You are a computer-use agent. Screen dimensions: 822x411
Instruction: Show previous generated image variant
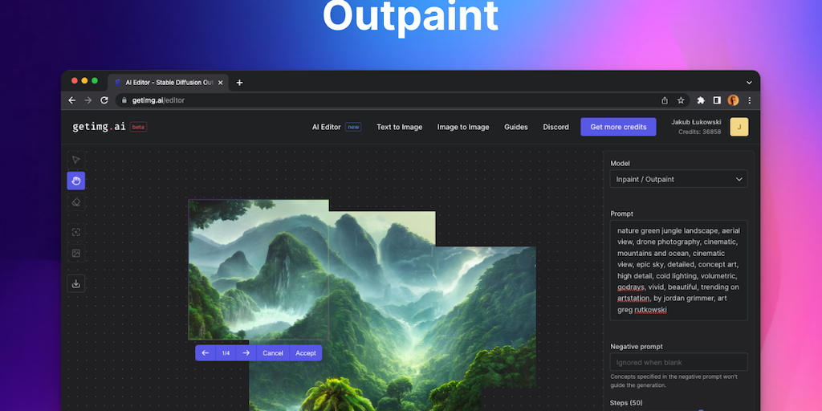[205, 353]
